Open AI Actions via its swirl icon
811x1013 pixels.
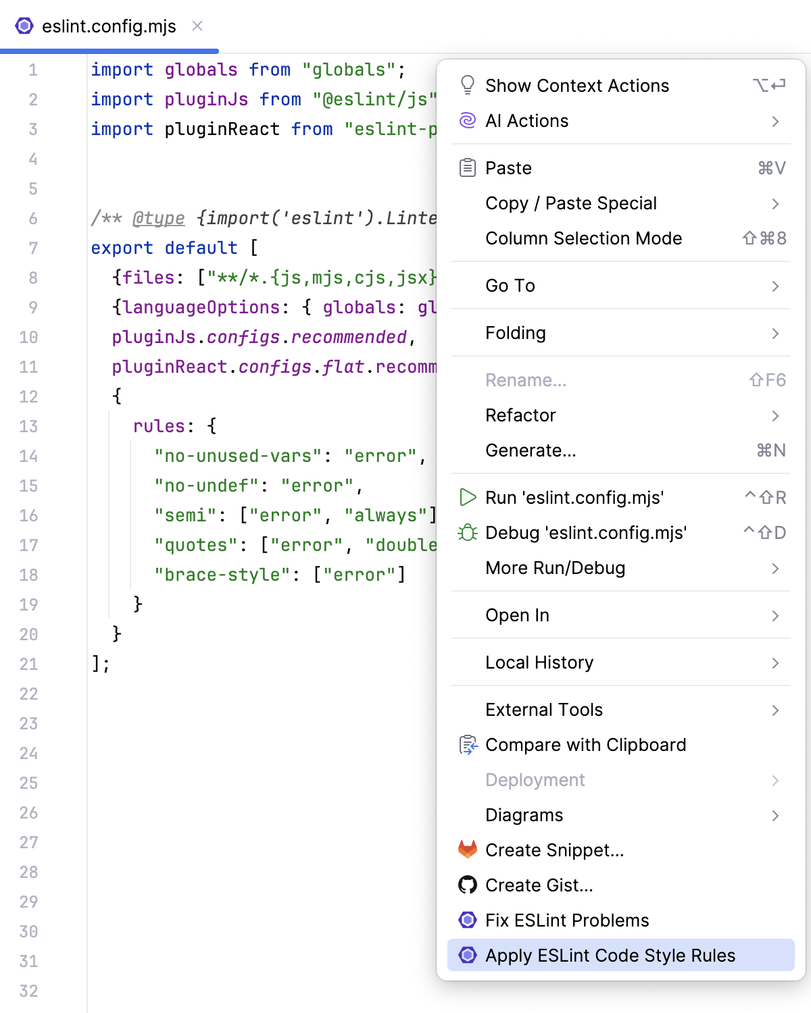click(x=467, y=120)
